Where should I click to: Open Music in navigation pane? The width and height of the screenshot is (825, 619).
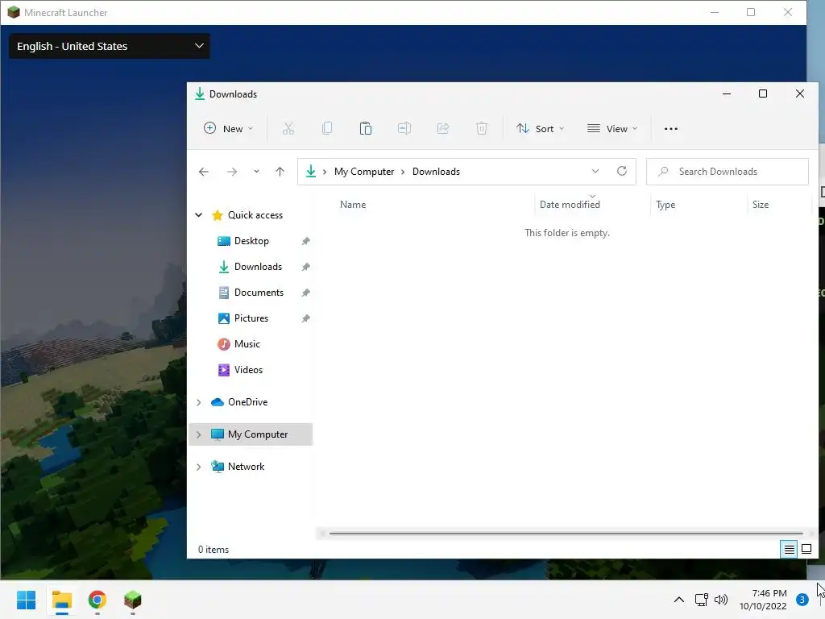[x=247, y=343]
